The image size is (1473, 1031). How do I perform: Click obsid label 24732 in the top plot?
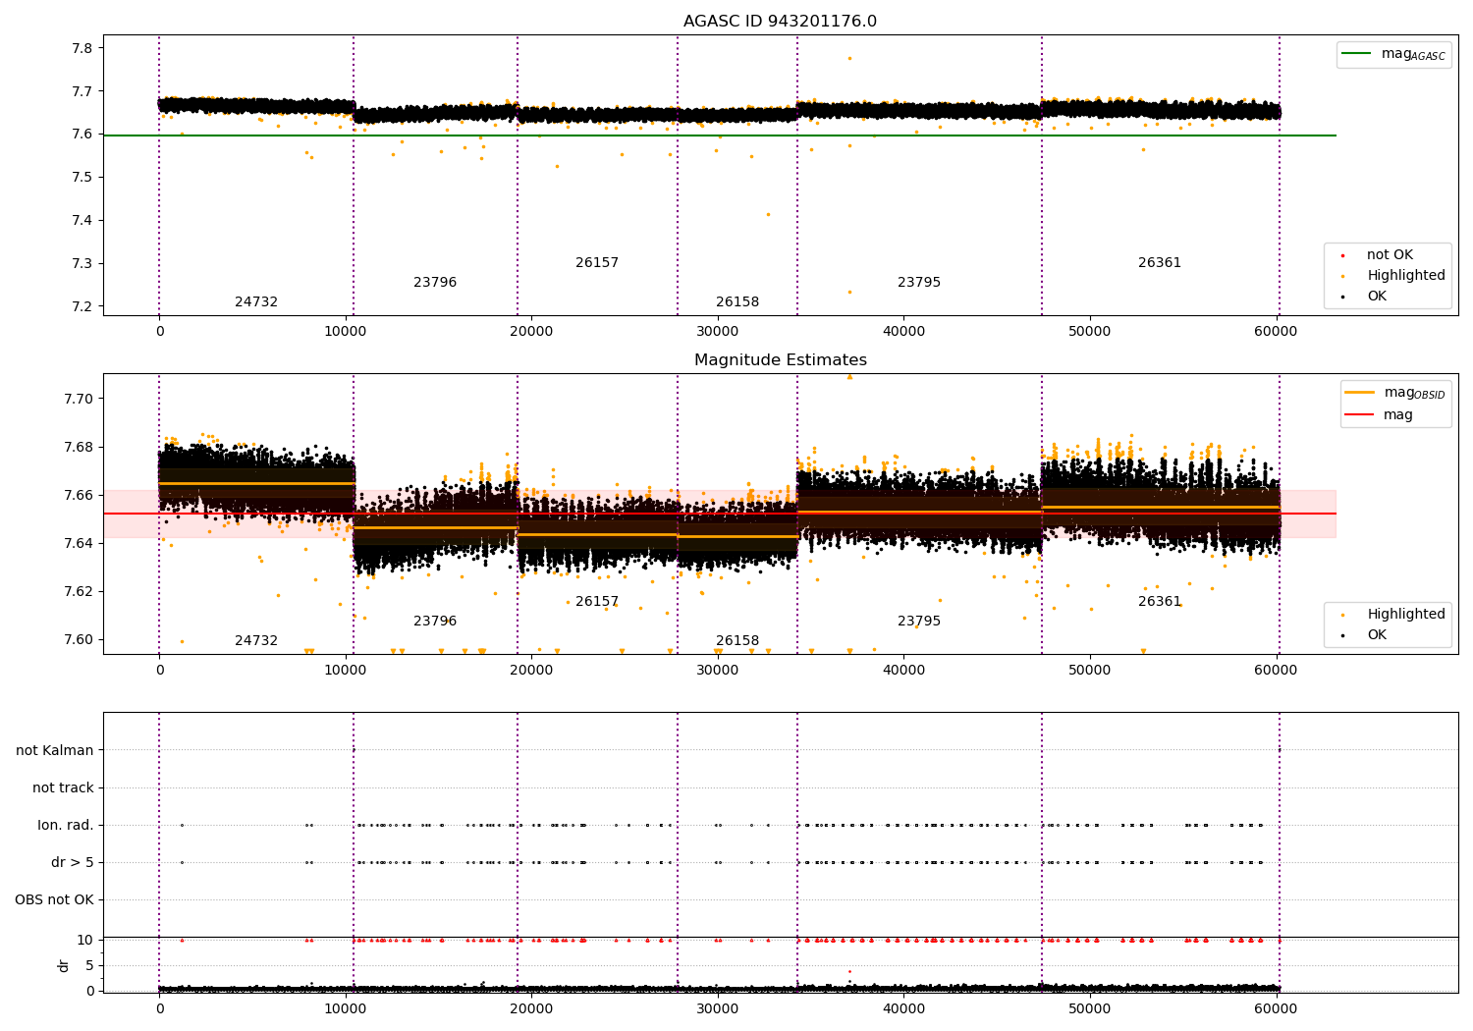(x=256, y=302)
